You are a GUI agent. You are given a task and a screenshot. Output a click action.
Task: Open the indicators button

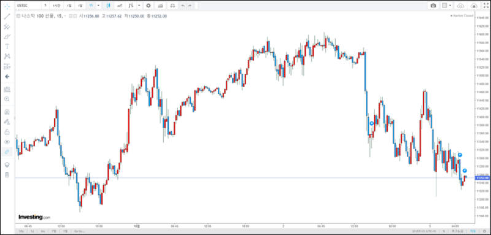point(160,6)
